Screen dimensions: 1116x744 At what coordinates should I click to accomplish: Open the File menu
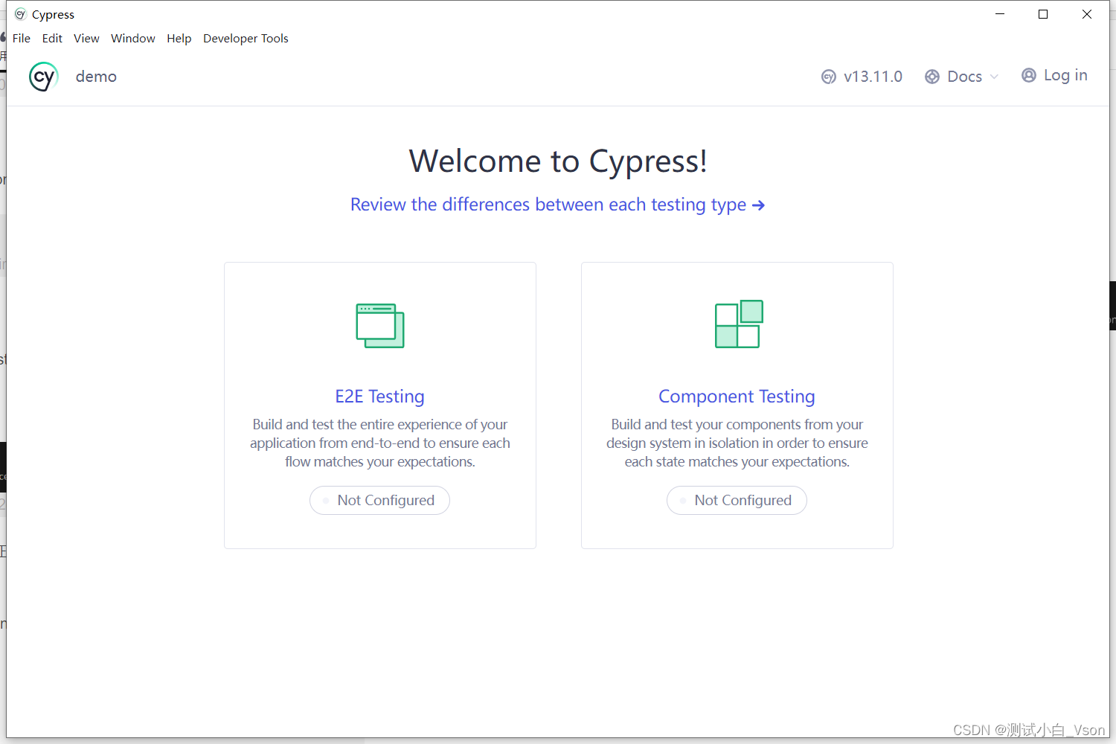tap(22, 39)
